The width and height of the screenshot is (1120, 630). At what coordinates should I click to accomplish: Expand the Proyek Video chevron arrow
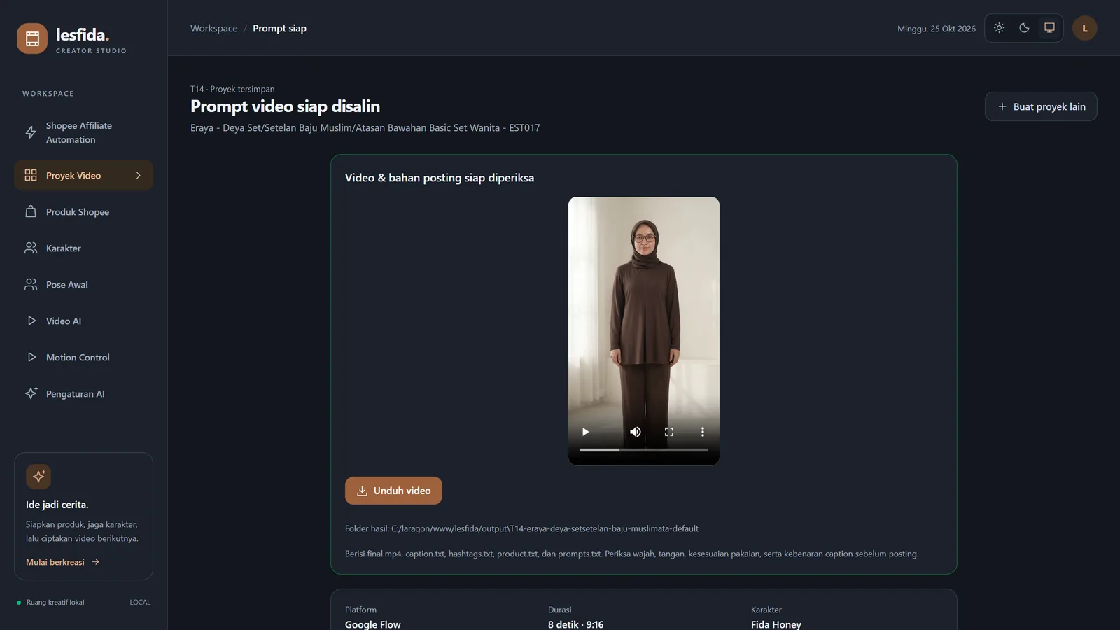pyautogui.click(x=139, y=176)
